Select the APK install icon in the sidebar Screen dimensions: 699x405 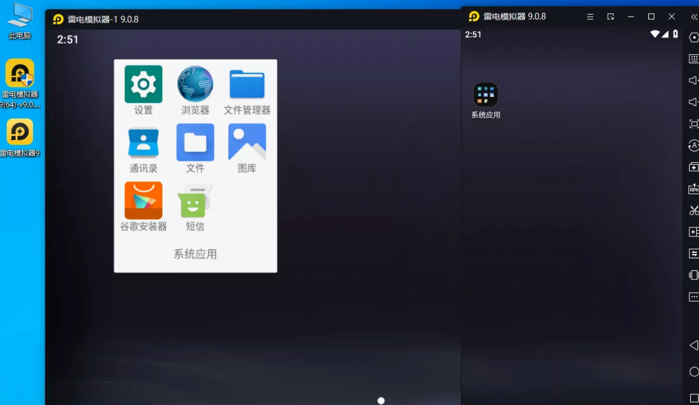(693, 188)
